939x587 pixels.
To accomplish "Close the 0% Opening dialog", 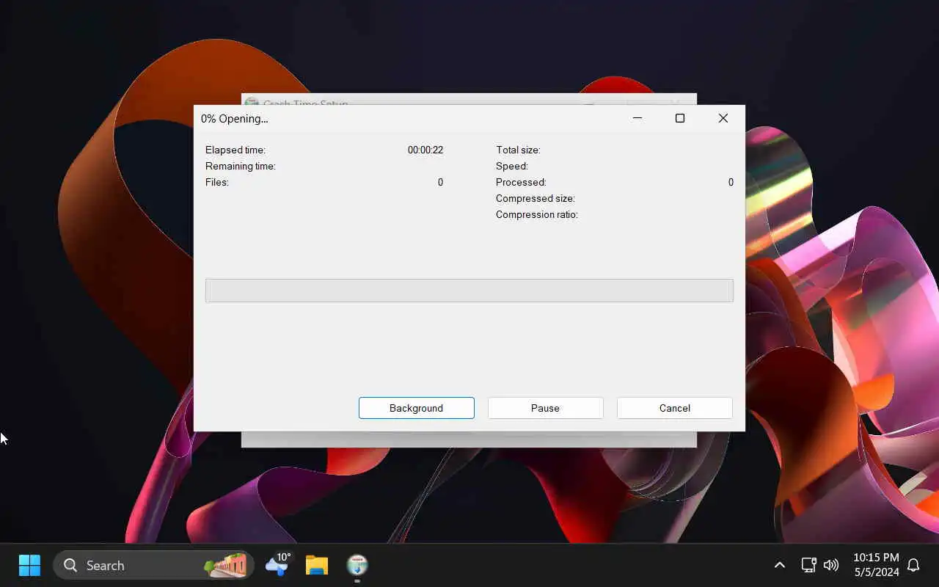I will click(x=723, y=118).
